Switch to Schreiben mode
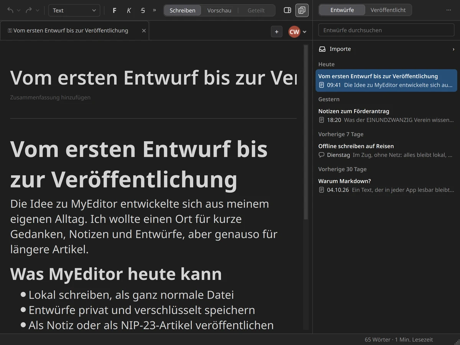The height and width of the screenshot is (345, 460). [182, 10]
